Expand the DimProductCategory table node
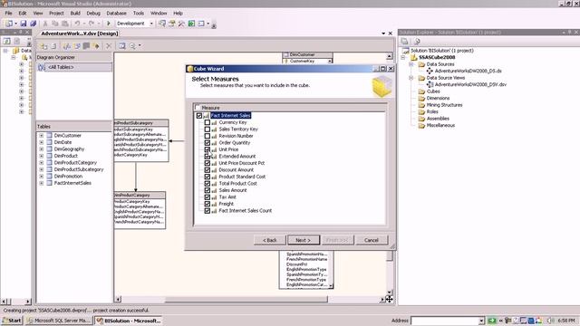Image resolution: width=580 pixels, height=326 pixels. tap(42, 163)
